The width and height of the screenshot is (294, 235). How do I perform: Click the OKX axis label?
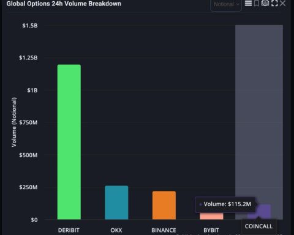(116, 230)
